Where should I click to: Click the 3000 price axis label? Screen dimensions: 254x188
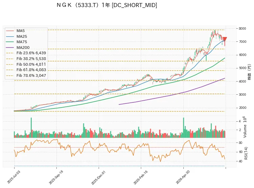click(242, 95)
